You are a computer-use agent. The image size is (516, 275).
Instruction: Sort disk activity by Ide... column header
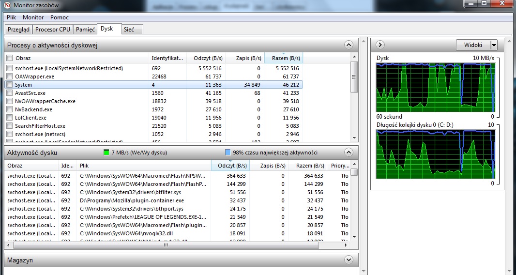67,166
